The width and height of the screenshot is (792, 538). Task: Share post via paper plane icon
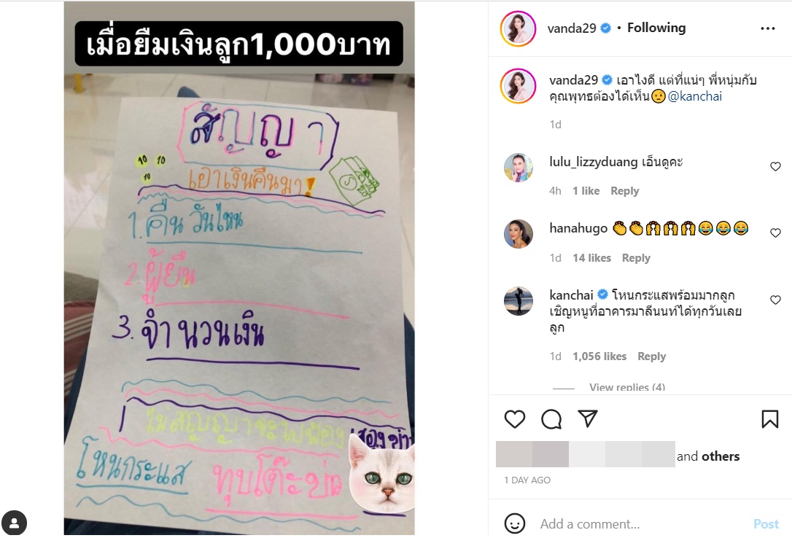pyautogui.click(x=587, y=418)
